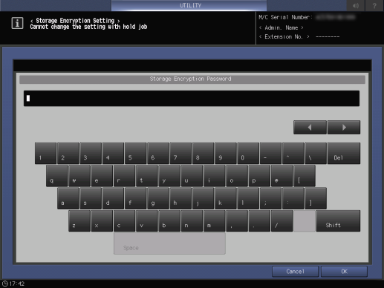This screenshot has height=288, width=384.
Task: Tap the y key
Action: coord(169,176)
